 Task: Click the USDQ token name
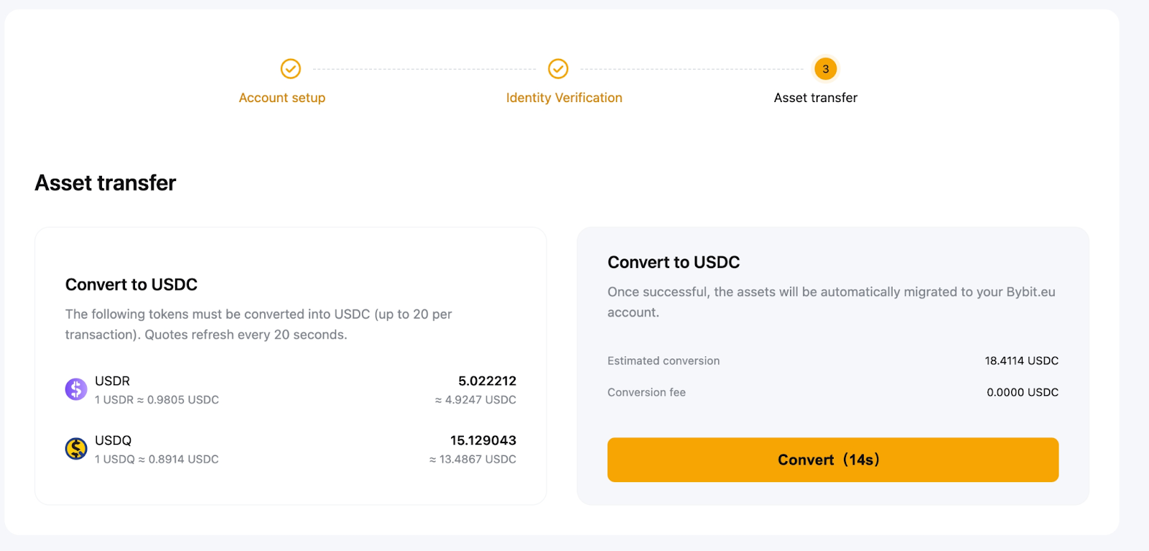(113, 440)
